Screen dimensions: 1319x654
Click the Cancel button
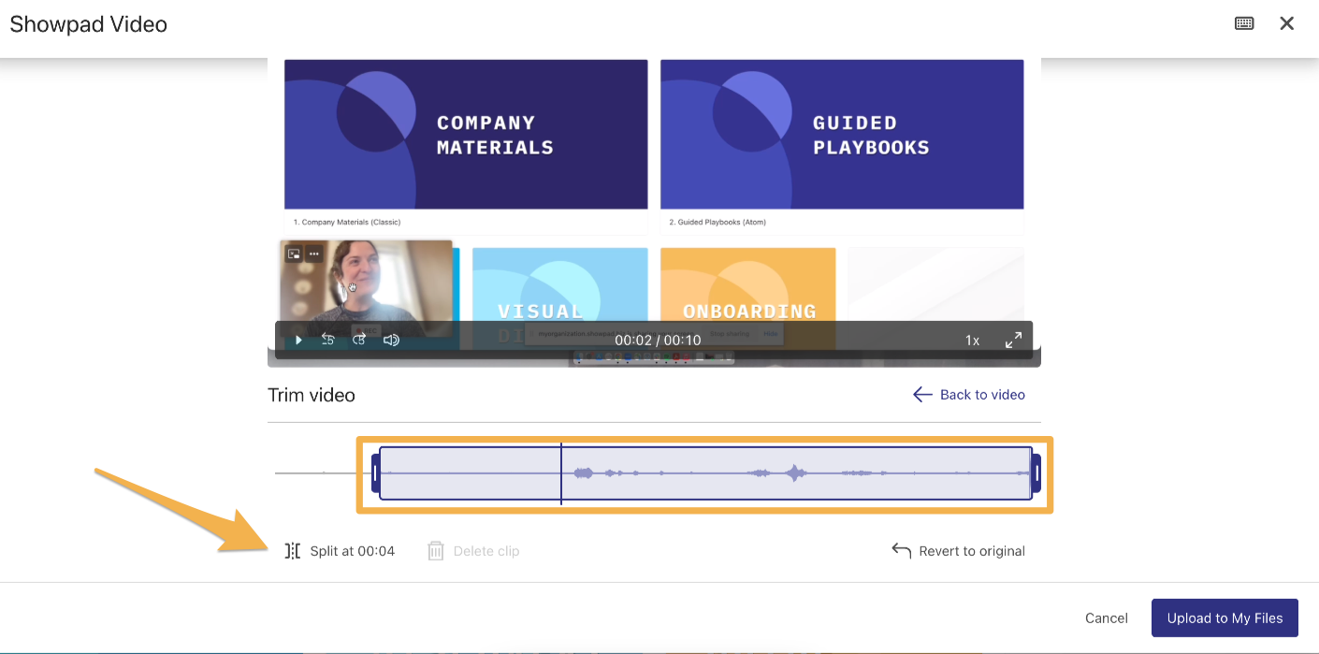[1107, 618]
